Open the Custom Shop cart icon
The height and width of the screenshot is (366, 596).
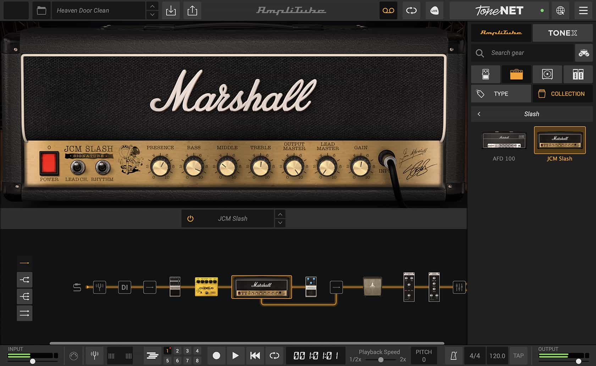(584, 53)
